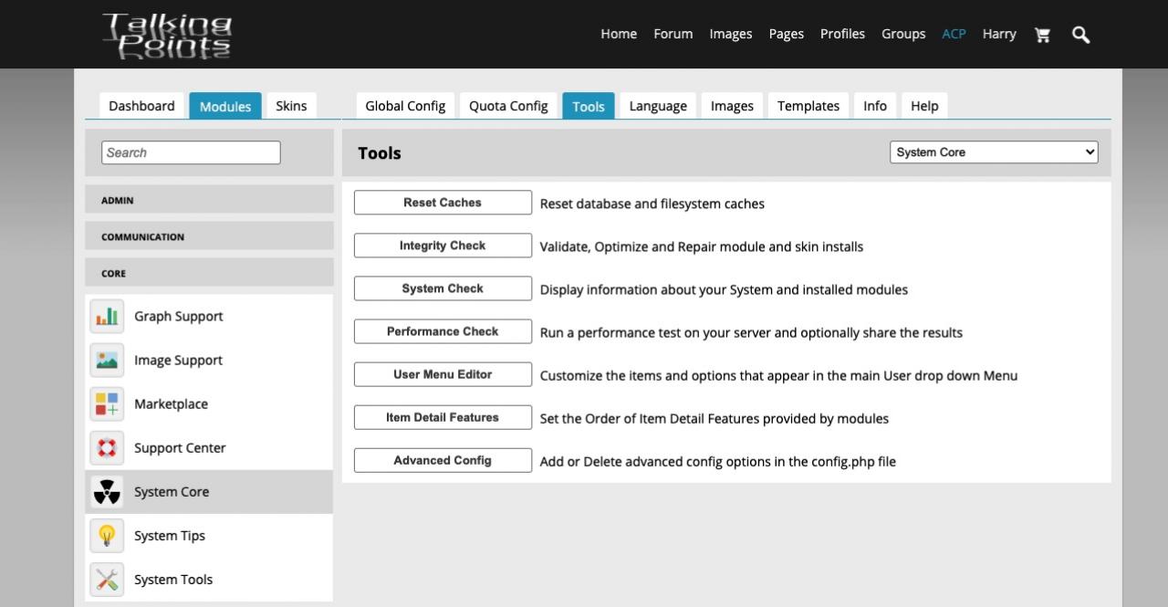This screenshot has height=607, width=1168.
Task: Click 'Display information about your System' text
Action: click(x=724, y=289)
